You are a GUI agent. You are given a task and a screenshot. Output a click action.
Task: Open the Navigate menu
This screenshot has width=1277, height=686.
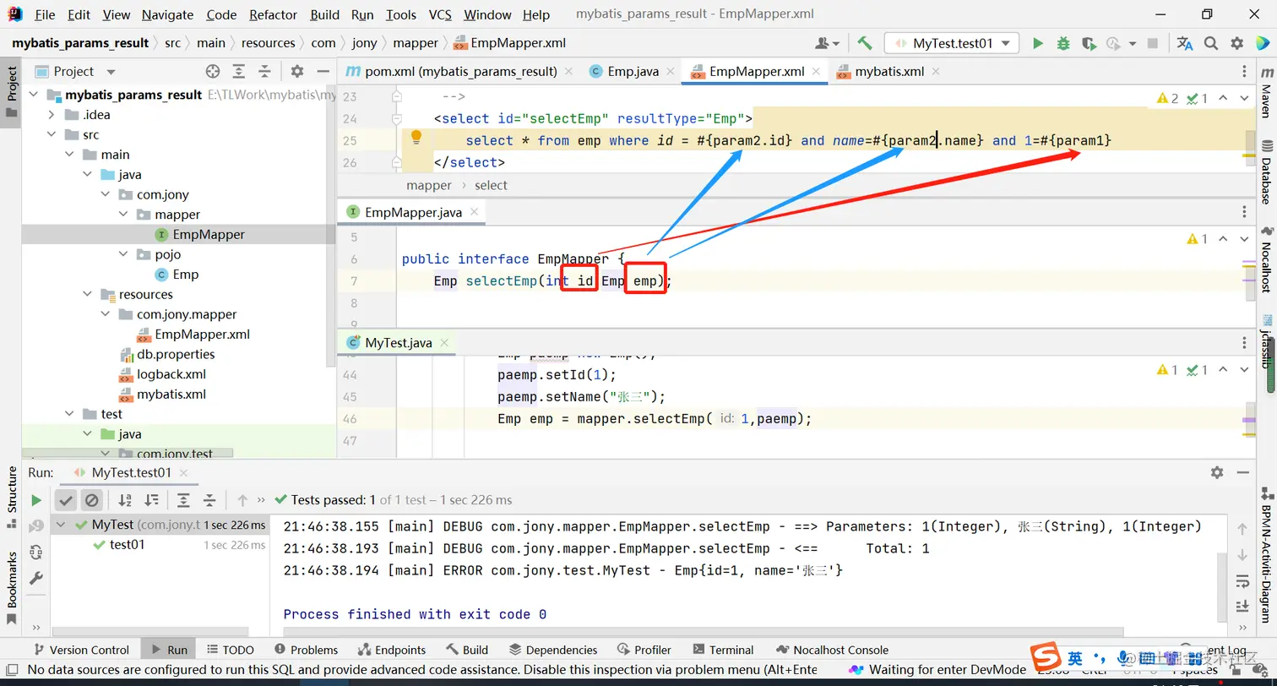coord(167,14)
